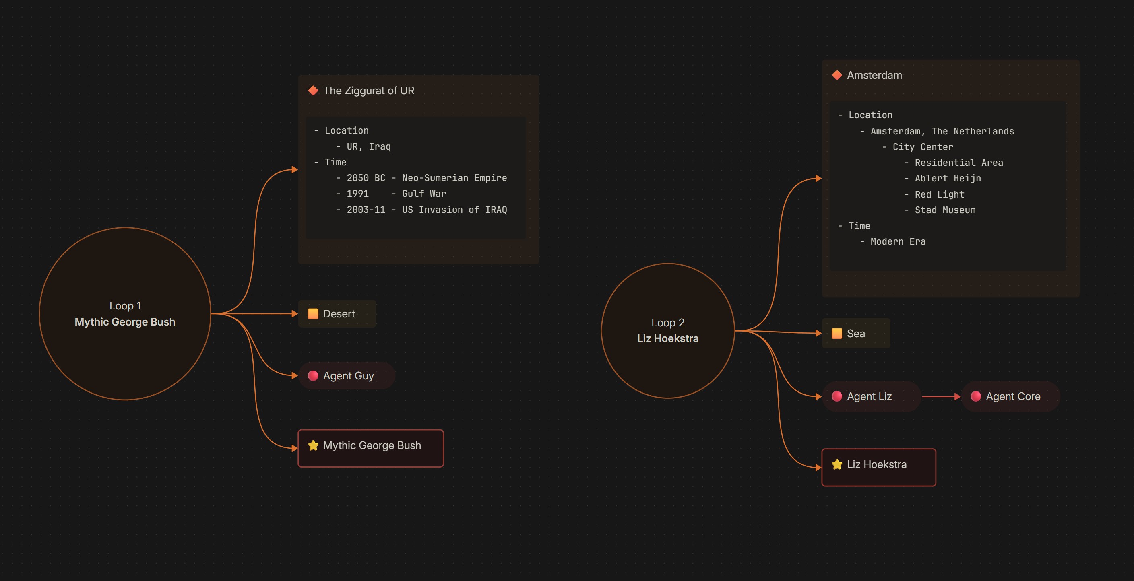1134x581 pixels.
Task: Click the orange diamond icon beside The Ziggurat of UR
Action: coord(313,91)
